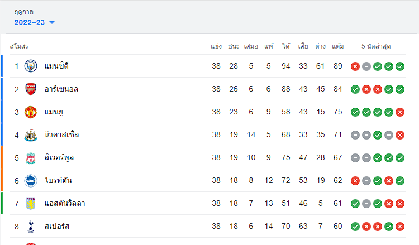Click the Manchester City club crest

point(31,66)
